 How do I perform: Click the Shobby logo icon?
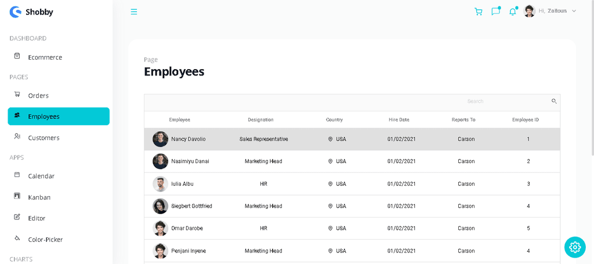pyautogui.click(x=16, y=12)
